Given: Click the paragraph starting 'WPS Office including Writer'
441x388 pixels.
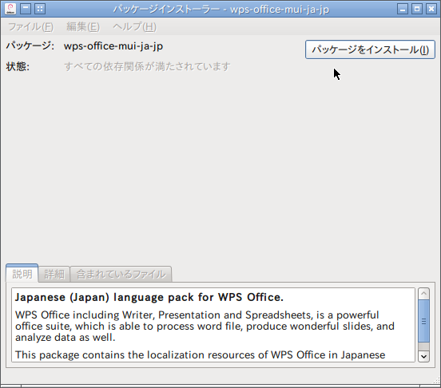Looking at the screenshot, I should (x=205, y=327).
